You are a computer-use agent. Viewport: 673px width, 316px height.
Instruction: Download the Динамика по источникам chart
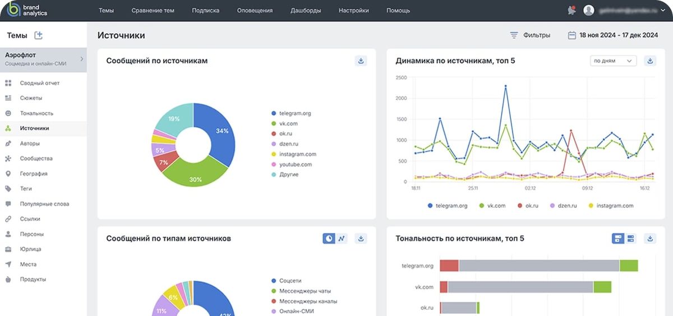[x=650, y=61]
